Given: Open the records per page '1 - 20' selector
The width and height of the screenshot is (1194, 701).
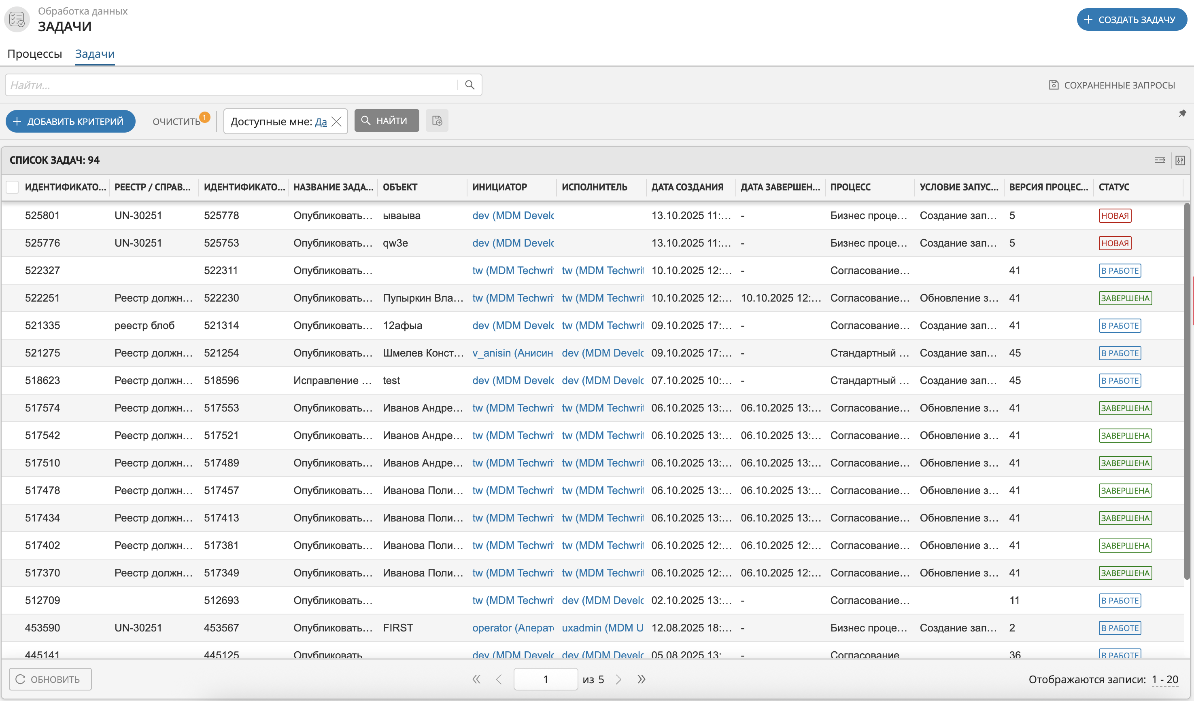Looking at the screenshot, I should (1164, 679).
